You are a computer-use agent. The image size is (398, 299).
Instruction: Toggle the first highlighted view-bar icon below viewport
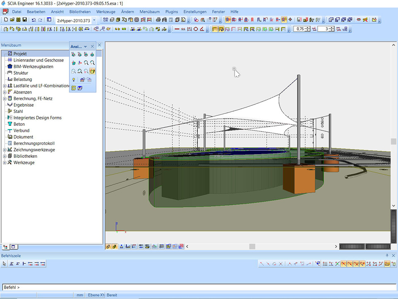coord(108,246)
